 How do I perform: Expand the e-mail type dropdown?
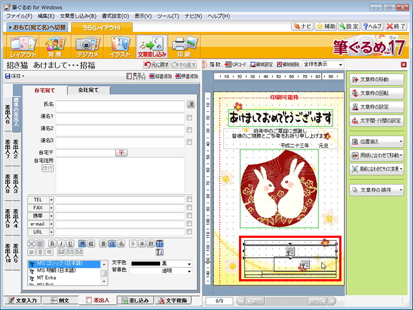click(51, 225)
